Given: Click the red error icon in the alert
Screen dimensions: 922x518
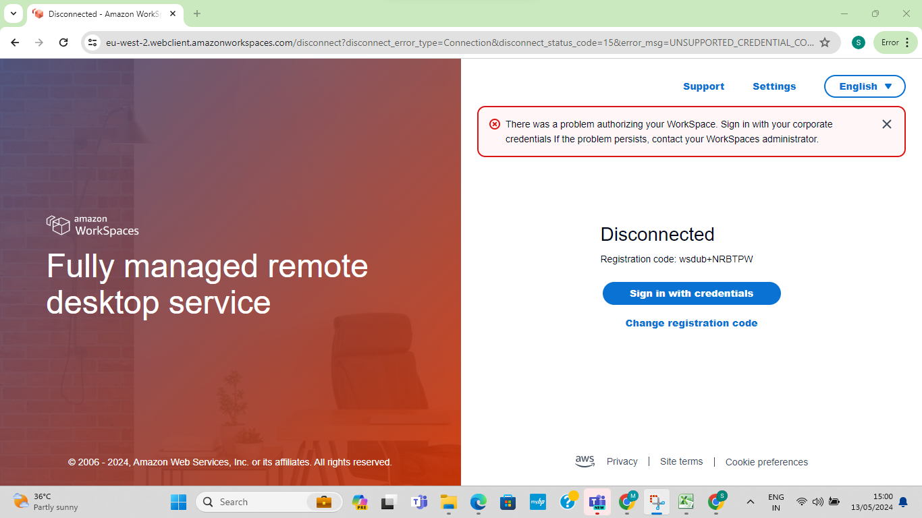Looking at the screenshot, I should tap(495, 124).
